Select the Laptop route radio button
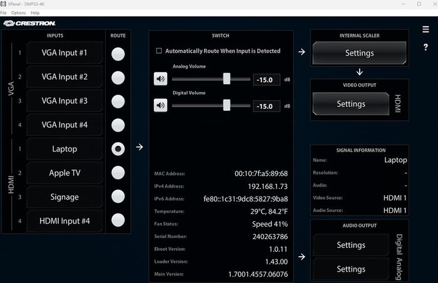Image resolution: width=438 pixels, height=283 pixels. coord(118,149)
